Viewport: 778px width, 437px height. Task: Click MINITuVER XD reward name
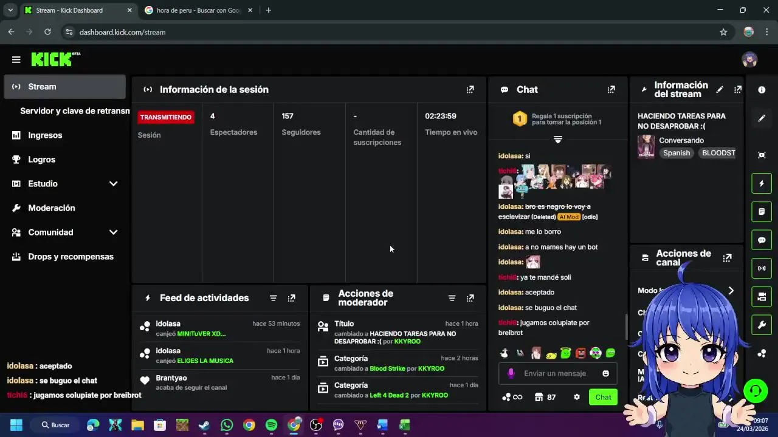click(201, 334)
